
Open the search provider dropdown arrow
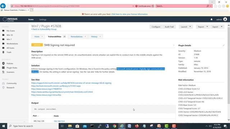(211, 6)
